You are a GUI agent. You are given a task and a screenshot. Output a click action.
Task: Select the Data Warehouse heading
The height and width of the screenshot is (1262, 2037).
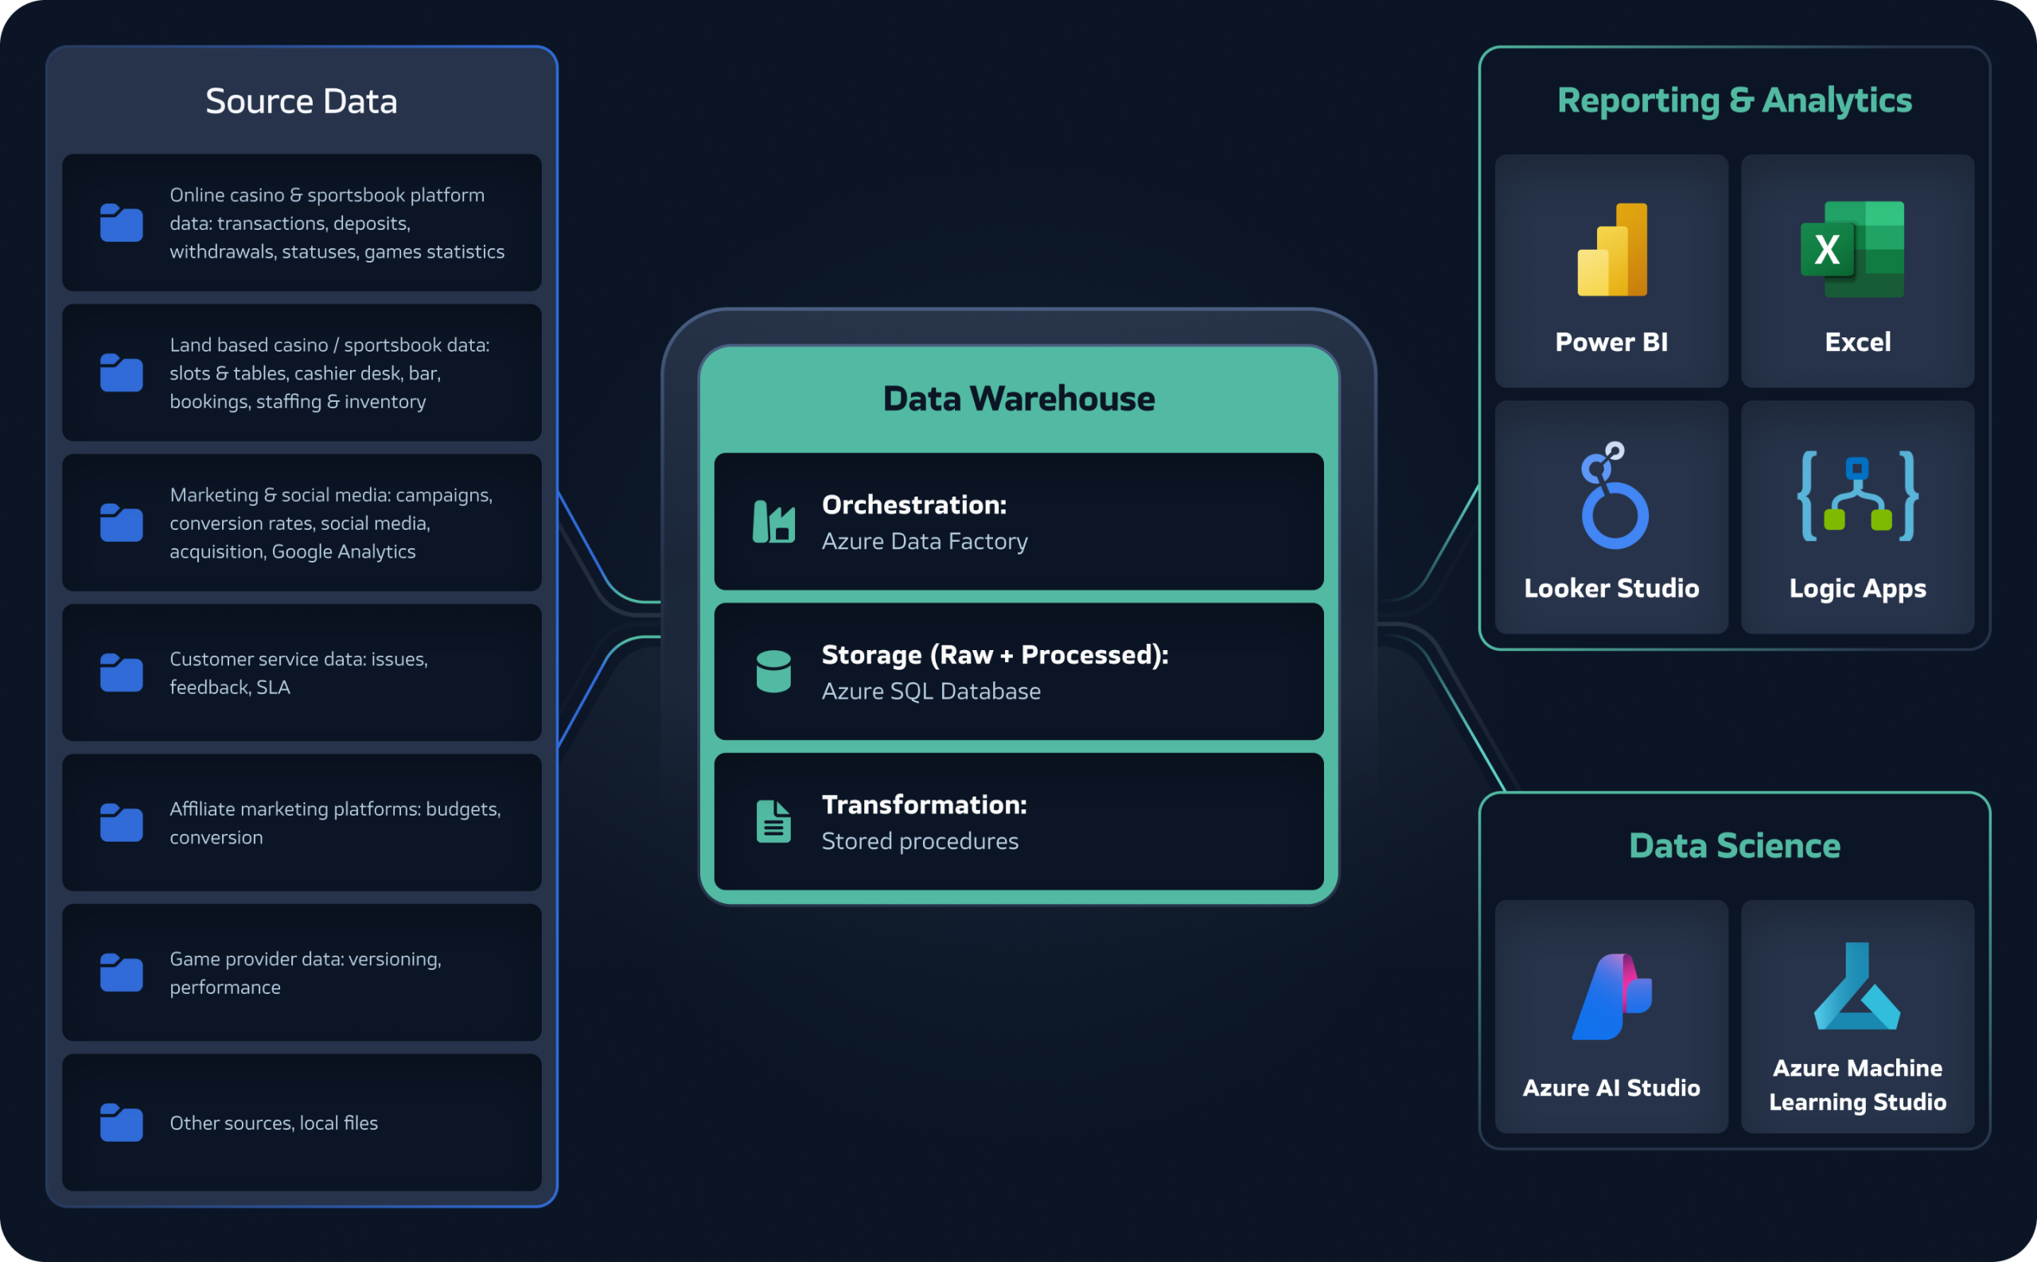[x=1019, y=399]
